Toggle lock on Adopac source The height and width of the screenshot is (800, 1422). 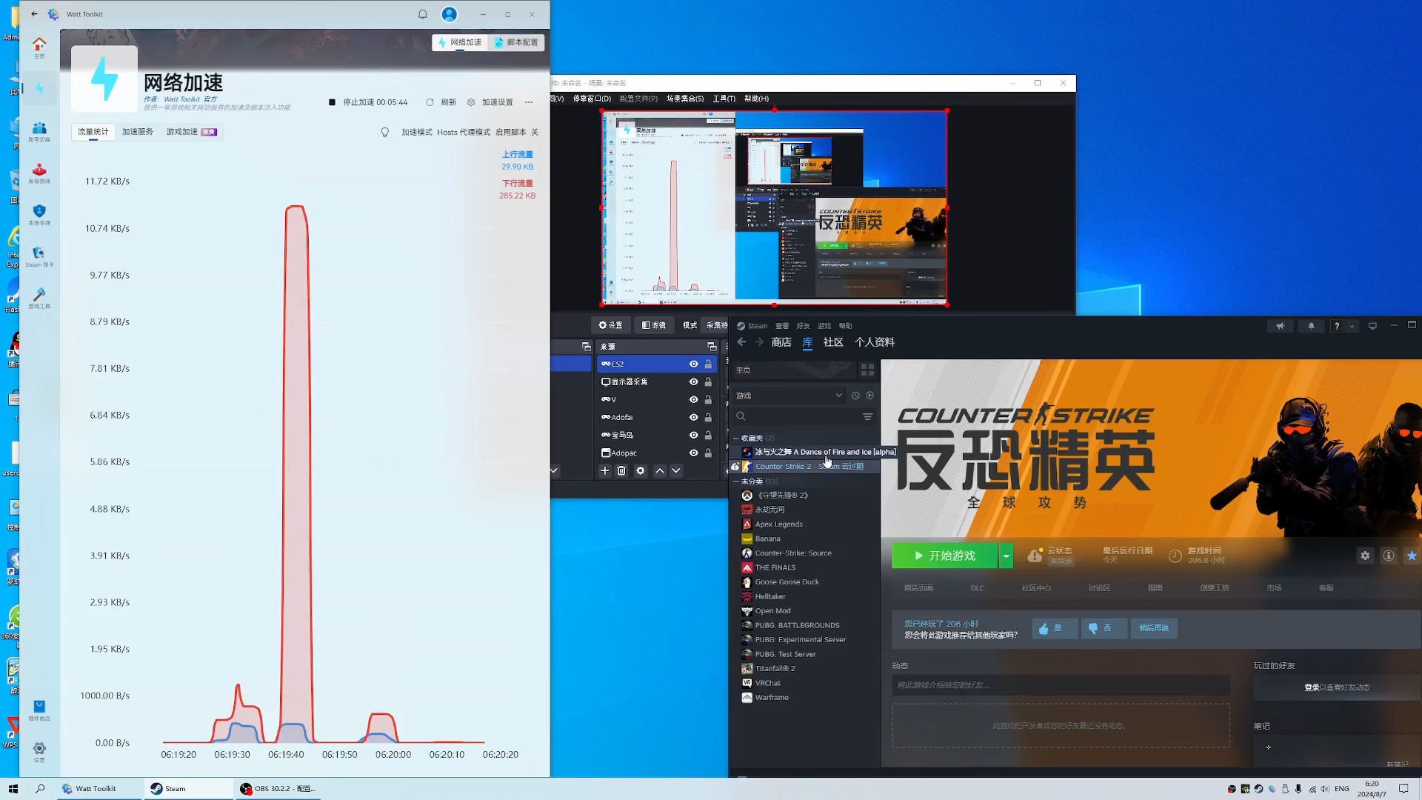point(708,453)
